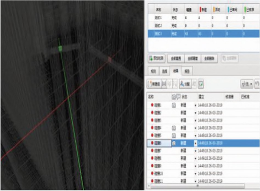260x191 pixels.
Task: Select clash result 碰撞2
Action: [x=203, y=113]
